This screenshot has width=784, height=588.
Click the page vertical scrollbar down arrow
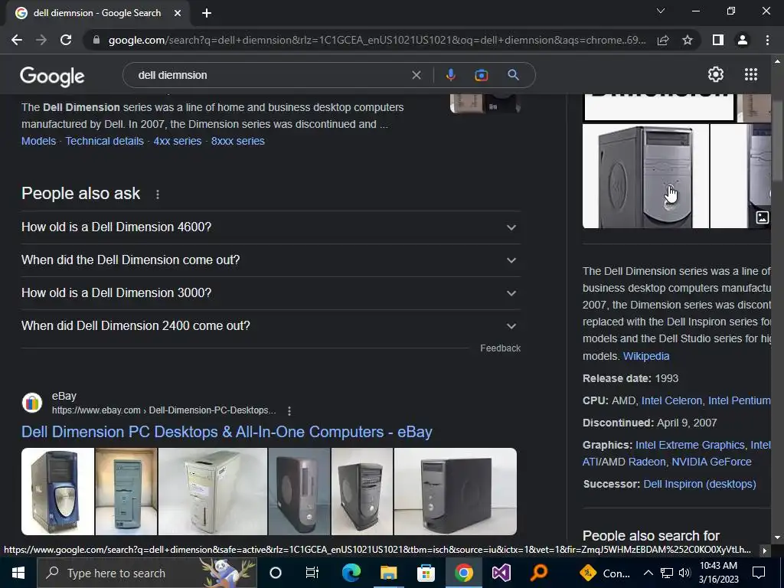[777, 537]
